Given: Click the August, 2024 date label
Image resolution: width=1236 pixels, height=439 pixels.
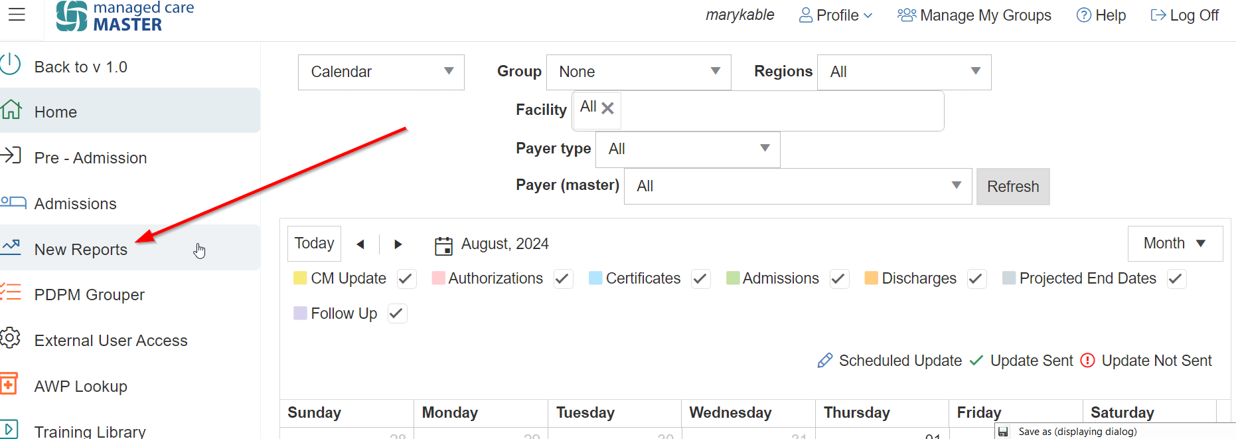Looking at the screenshot, I should click(x=505, y=244).
